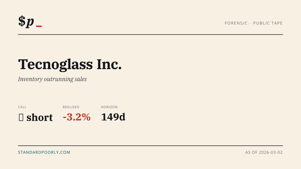Select the Tecnoglass Inc. headline

click(x=70, y=64)
